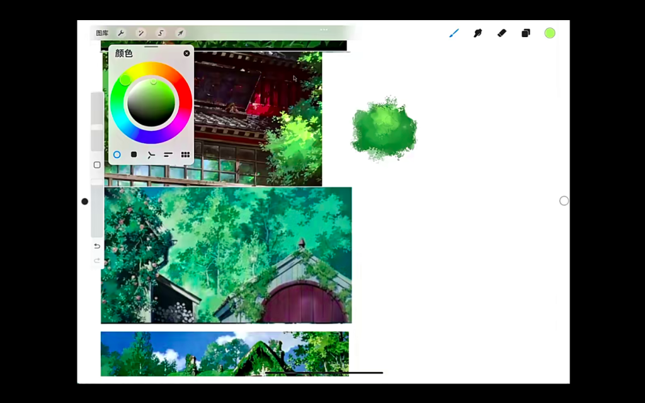Image resolution: width=645 pixels, height=403 pixels.
Task: Select the Smudge finger tool
Action: point(477,33)
